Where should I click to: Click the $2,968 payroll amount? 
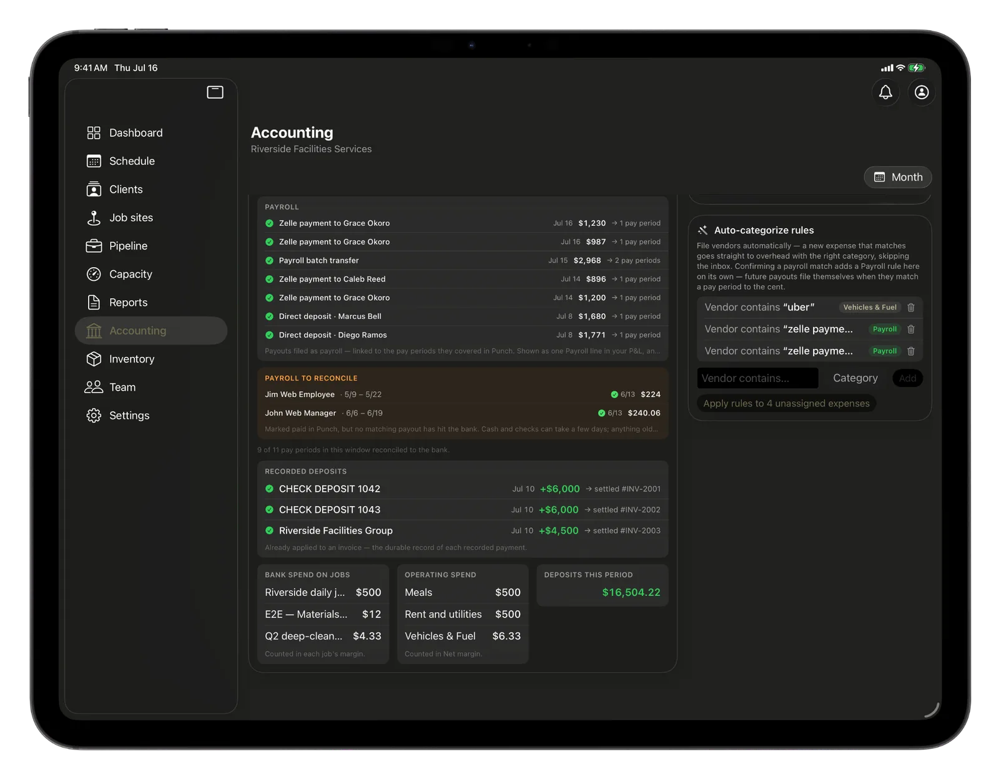click(x=587, y=261)
